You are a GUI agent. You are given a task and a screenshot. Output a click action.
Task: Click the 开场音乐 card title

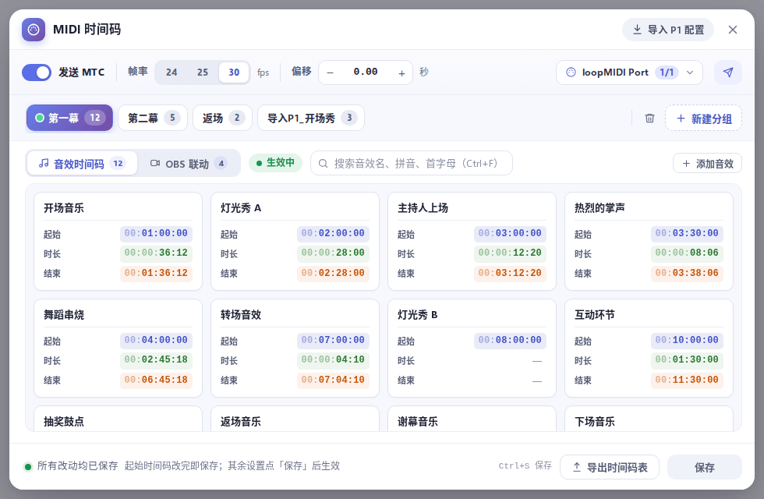point(64,208)
